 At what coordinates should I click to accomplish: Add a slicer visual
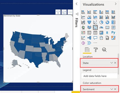point(89,33)
